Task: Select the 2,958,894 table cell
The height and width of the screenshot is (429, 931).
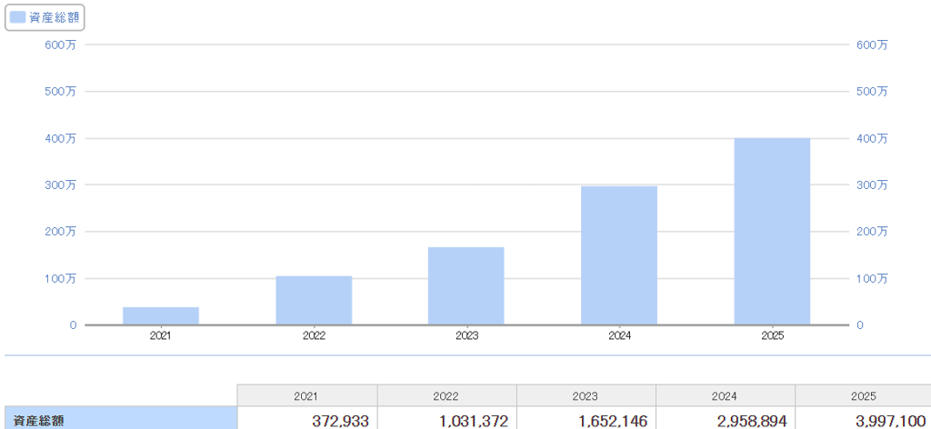Action: point(725,420)
